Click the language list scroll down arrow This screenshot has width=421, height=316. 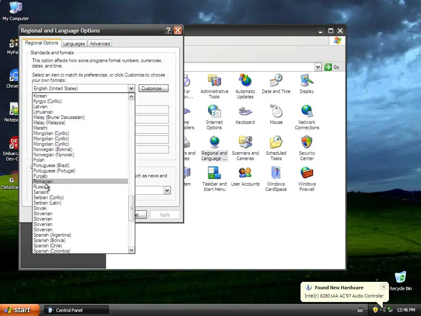[x=131, y=250]
